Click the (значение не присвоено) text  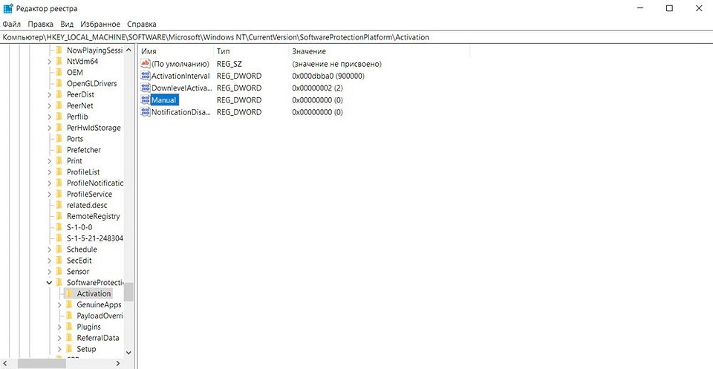click(337, 64)
